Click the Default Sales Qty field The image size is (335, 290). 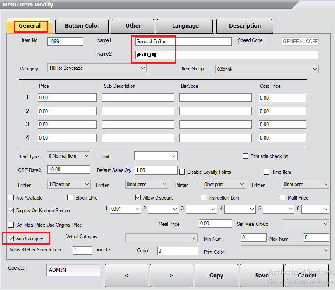tap(156, 170)
